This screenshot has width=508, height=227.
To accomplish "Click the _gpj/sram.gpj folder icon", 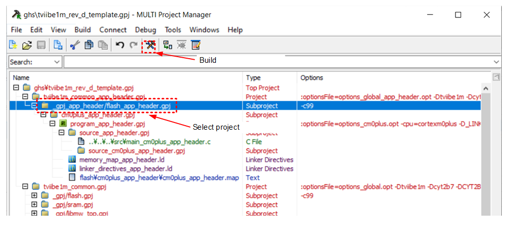I will [45, 205].
